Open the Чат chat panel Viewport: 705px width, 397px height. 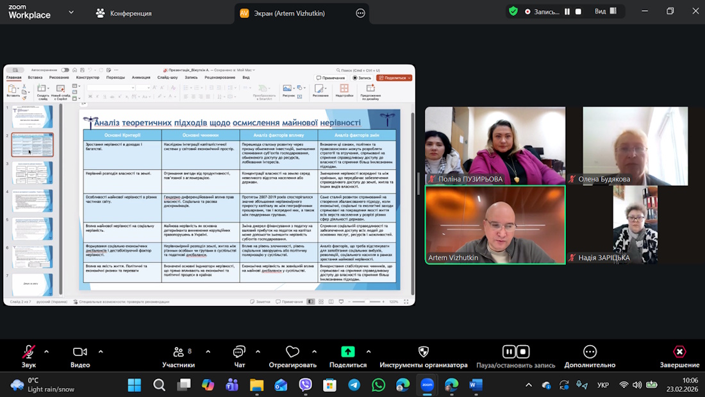[239, 353]
